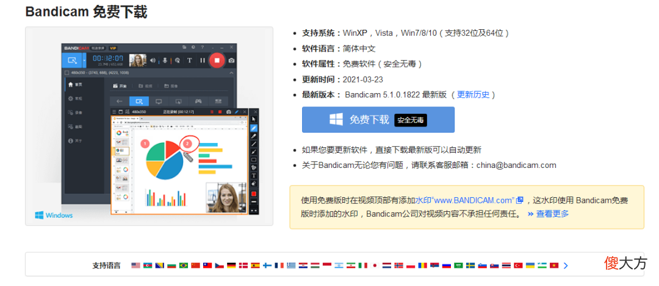Select the Israel flag language
This screenshot has height=286, width=659.
[x=339, y=265]
